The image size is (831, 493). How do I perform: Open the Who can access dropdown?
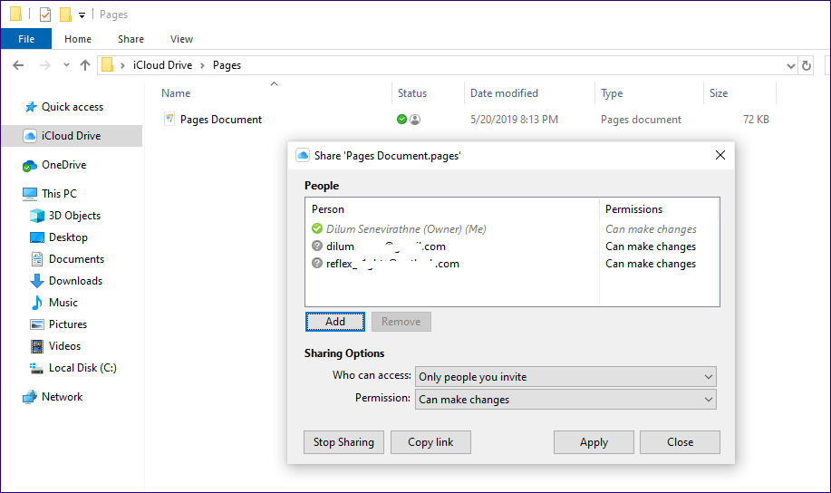point(565,377)
